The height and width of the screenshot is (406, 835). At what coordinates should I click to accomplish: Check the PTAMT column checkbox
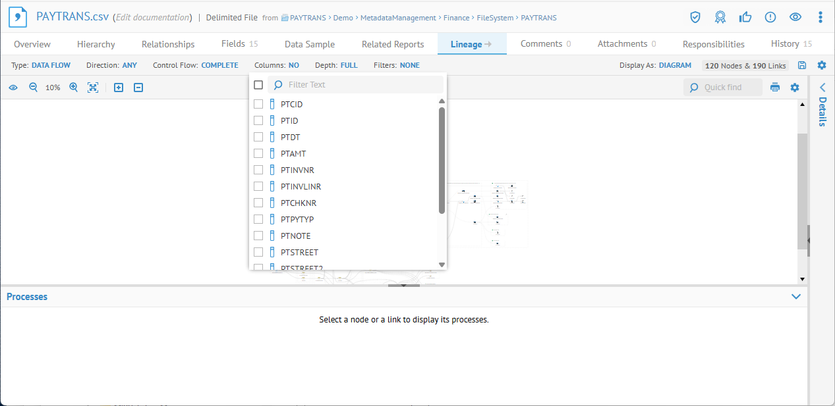click(258, 153)
